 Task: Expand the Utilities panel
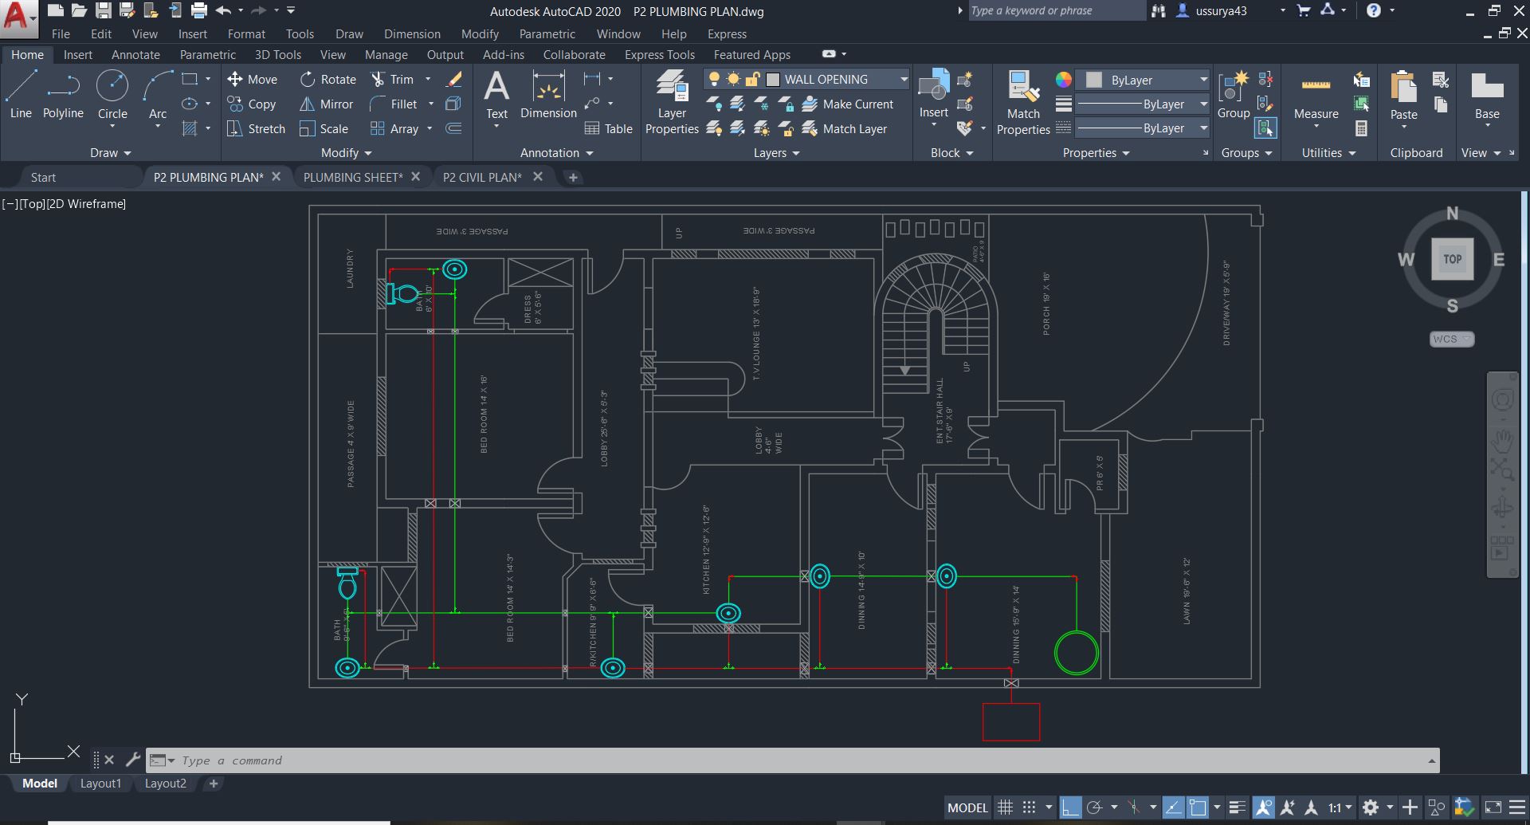[1328, 152]
